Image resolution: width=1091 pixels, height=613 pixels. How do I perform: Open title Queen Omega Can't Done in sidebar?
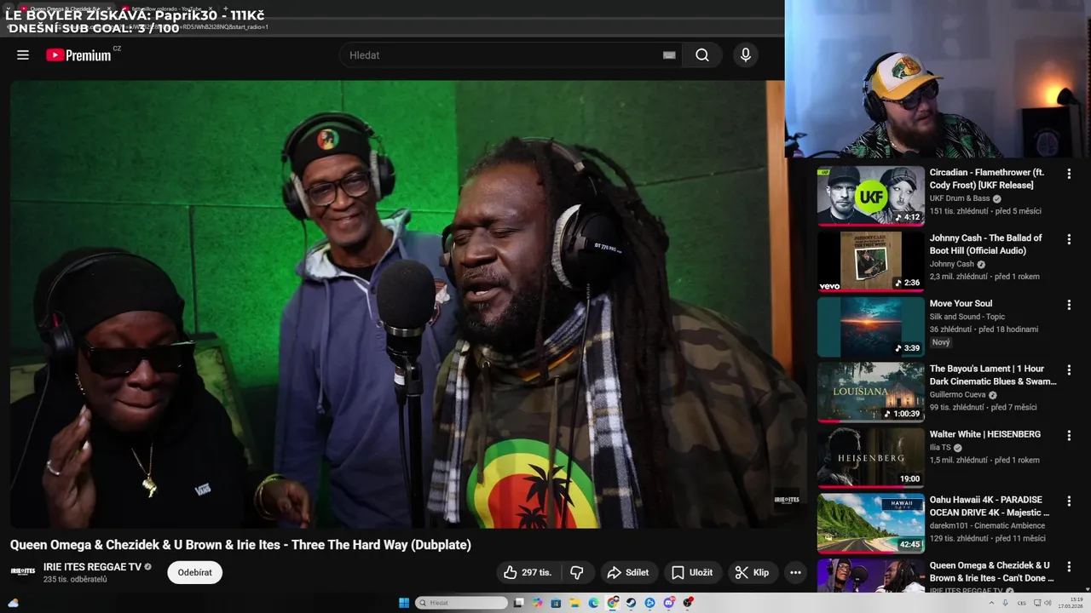click(992, 572)
